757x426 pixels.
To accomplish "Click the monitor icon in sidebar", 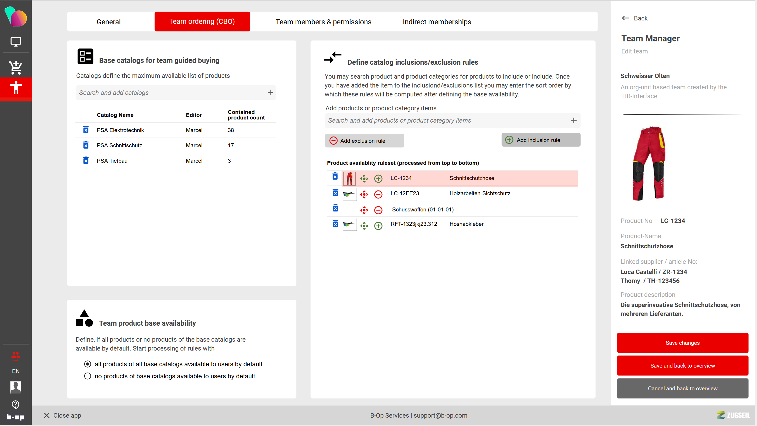I will pyautogui.click(x=15, y=42).
